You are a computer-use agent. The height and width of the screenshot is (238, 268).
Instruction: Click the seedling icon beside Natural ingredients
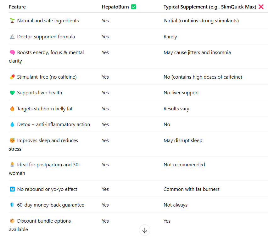coord(12,21)
